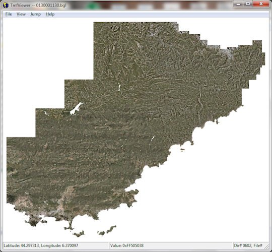Maximize the TmfViewer window
272x252 pixels.
pos(248,4)
